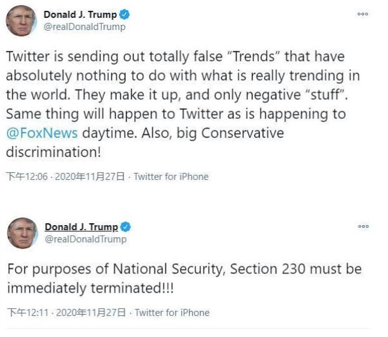Image resolution: width=388 pixels, height=337 pixels.
Task: Open the Section 230 tweet text
Action: (184, 278)
